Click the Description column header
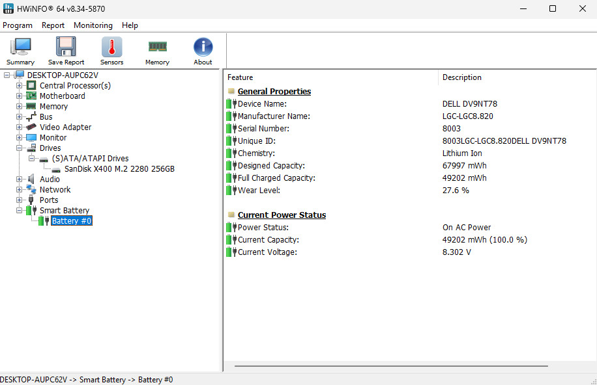597x385 pixels. pos(517,77)
